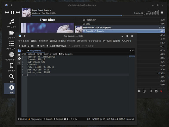Click pcm1p in Kate breadcrumb path
Screen dimensions: 169x127
point(47,54)
